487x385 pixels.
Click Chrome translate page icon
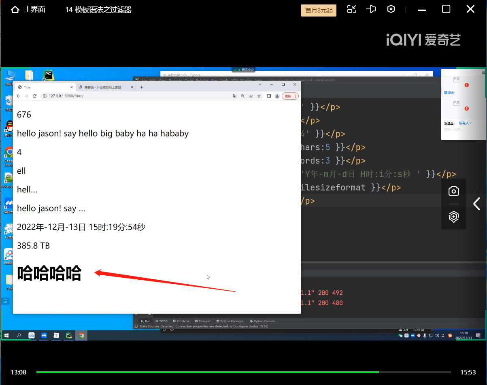point(234,96)
